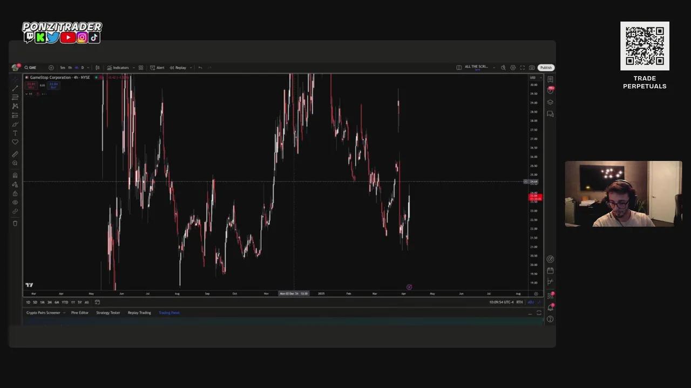Switch to the 5m timeframe
Screen dimensions: 691x388
[63, 67]
